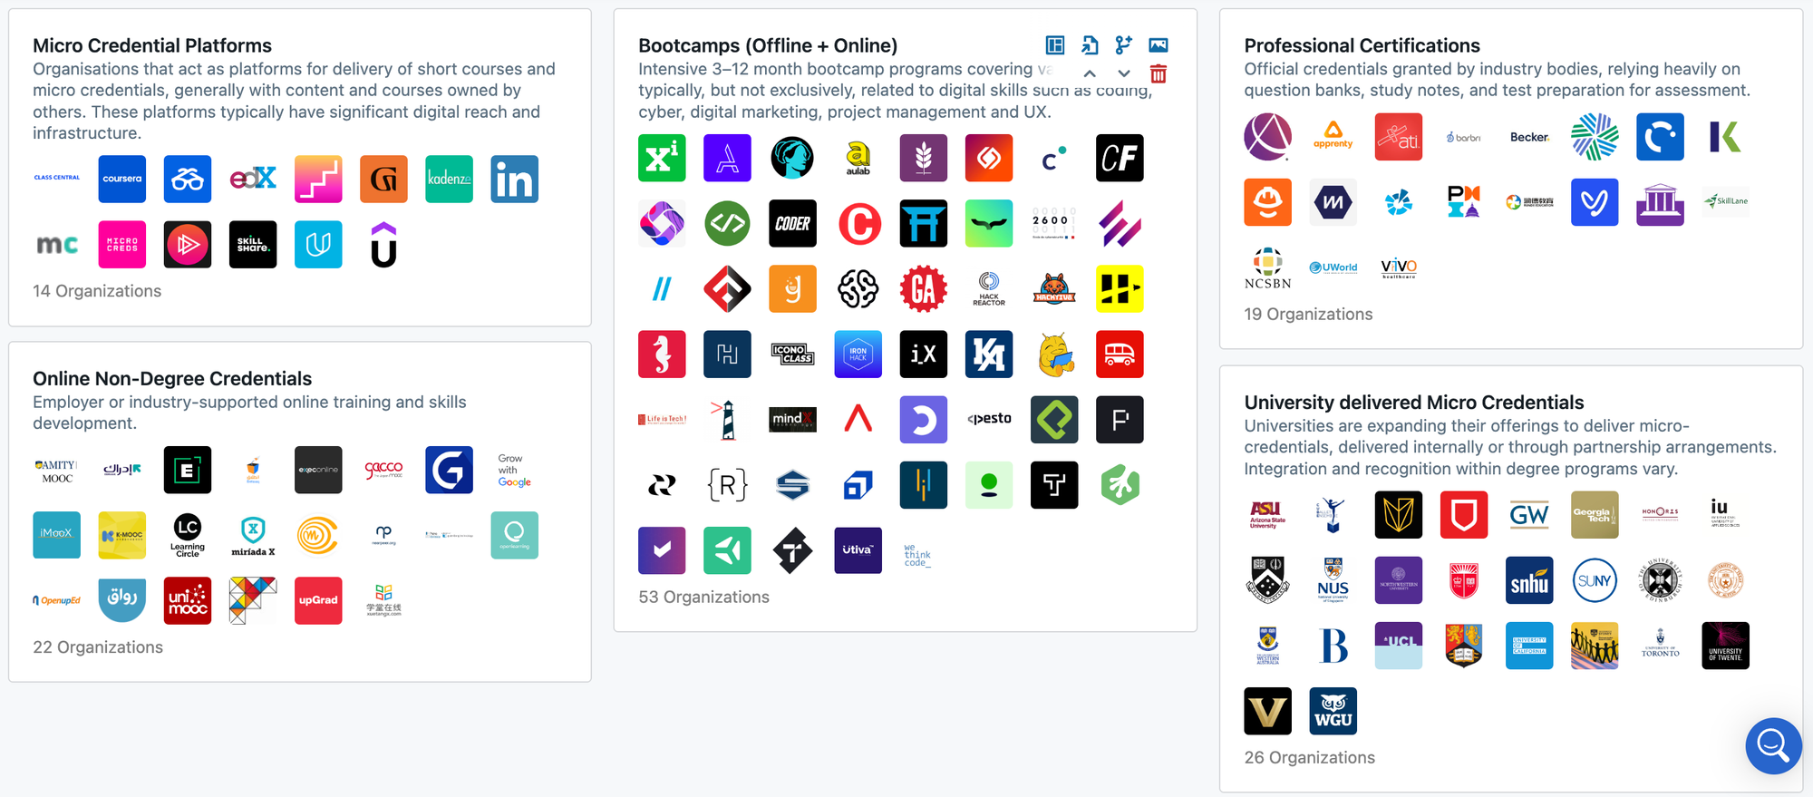Select the pesto logo
The width and height of the screenshot is (1813, 797).
pyautogui.click(x=989, y=420)
